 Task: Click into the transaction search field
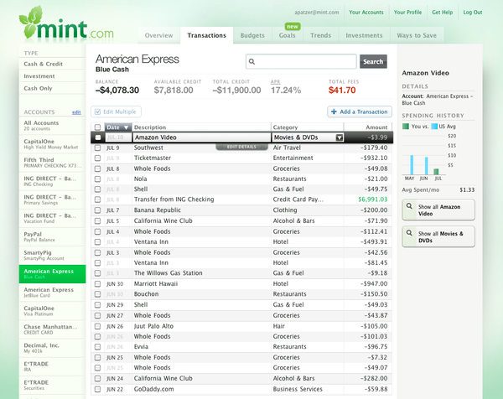[301, 61]
